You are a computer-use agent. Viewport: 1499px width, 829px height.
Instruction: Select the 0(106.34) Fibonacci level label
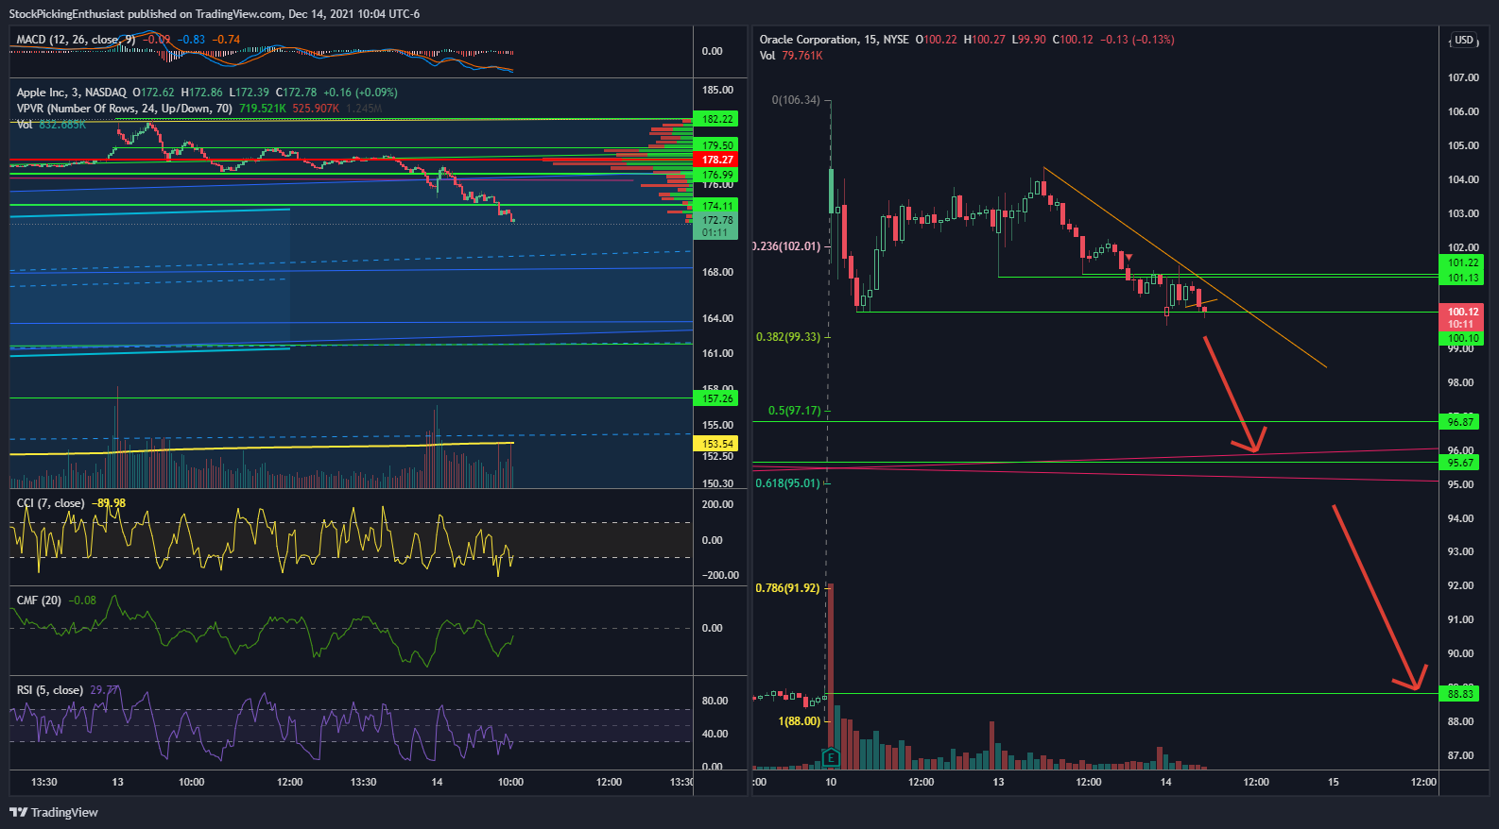pyautogui.click(x=796, y=100)
